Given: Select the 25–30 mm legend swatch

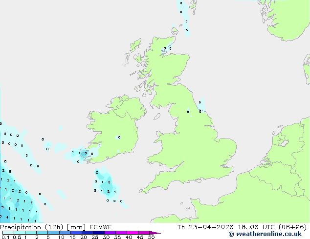Looking at the screenshot, I should pos(99,233).
